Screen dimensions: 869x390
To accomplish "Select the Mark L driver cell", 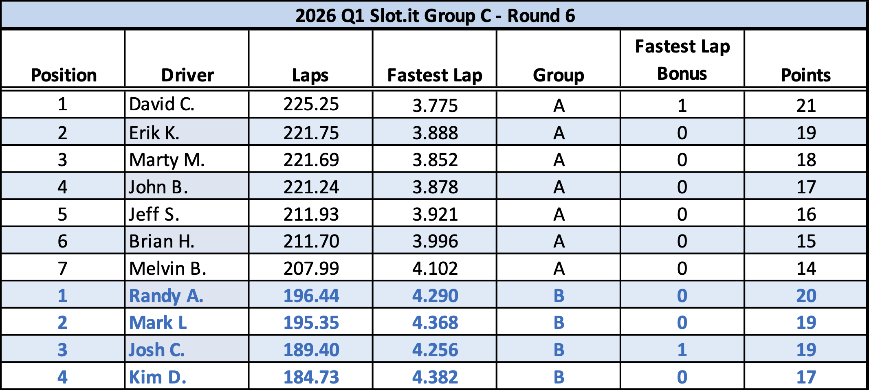I will point(158,323).
